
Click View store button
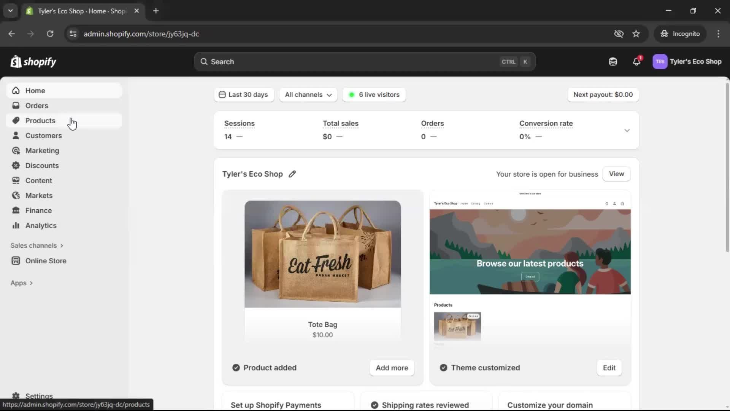616,174
